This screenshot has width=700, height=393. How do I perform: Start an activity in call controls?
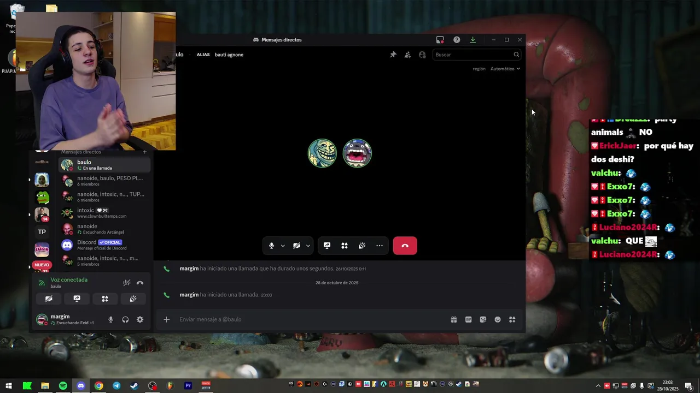pos(345,246)
